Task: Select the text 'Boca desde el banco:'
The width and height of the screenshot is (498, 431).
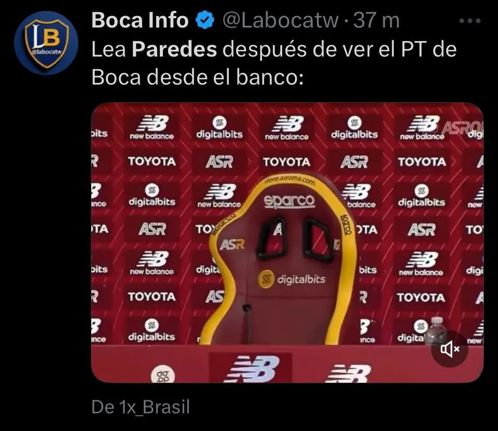Action: click(198, 77)
